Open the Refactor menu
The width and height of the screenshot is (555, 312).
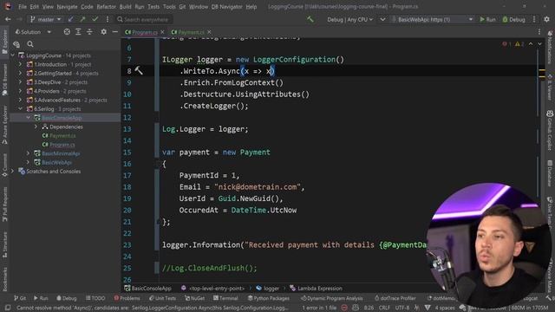pos(106,7)
